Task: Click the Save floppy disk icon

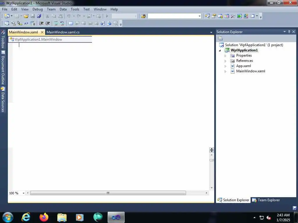Action: [x=33, y=16]
